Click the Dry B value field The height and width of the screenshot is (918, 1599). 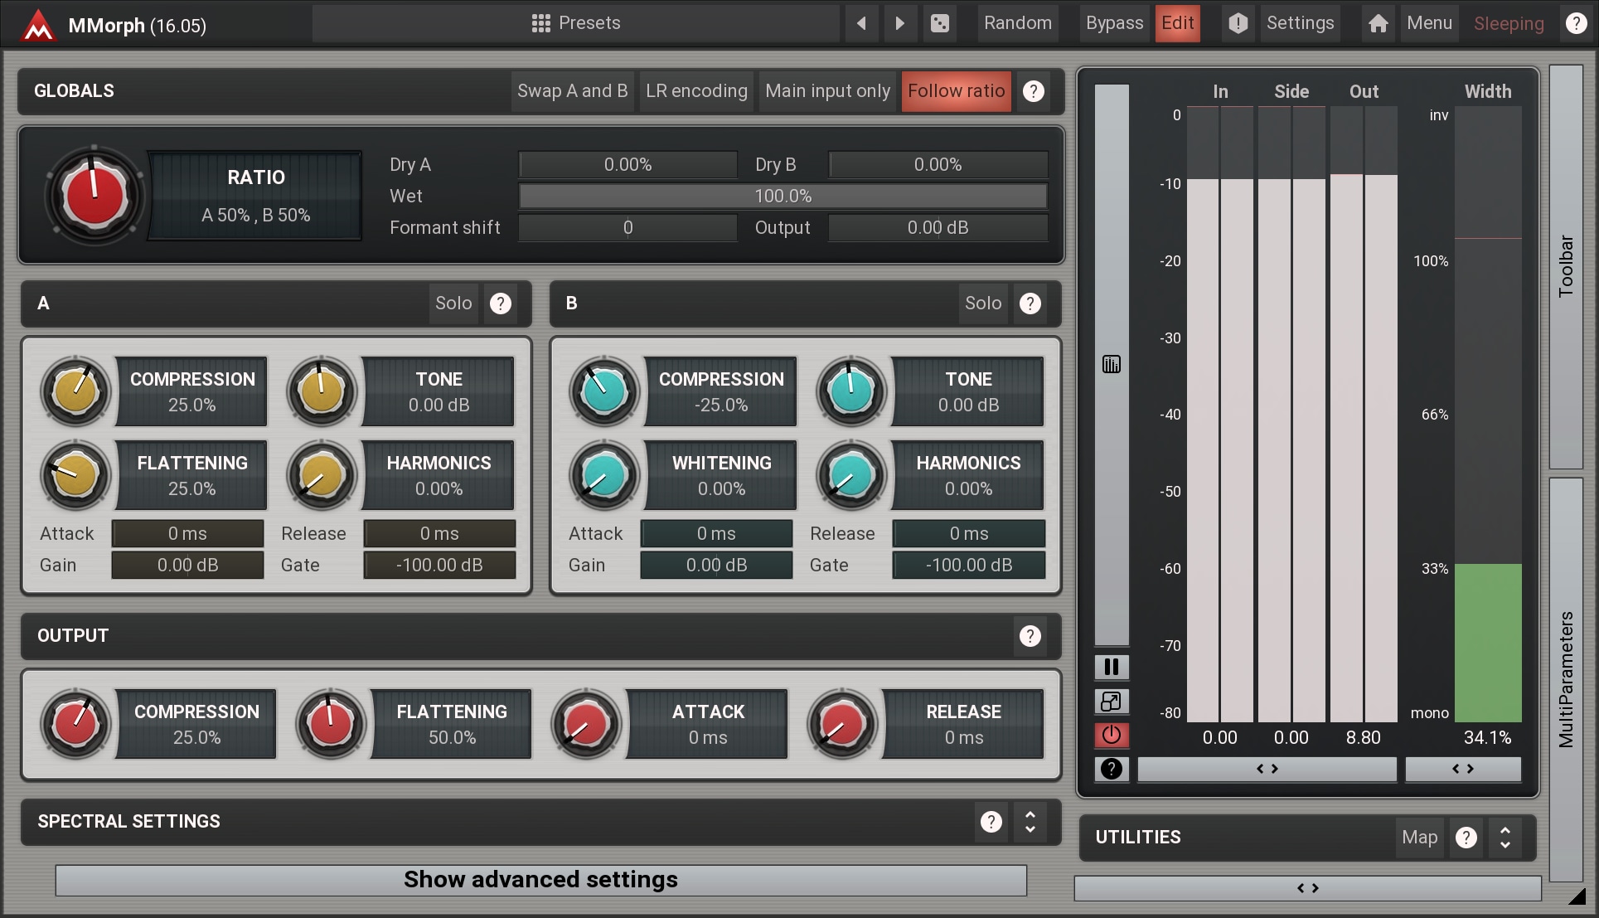(938, 164)
